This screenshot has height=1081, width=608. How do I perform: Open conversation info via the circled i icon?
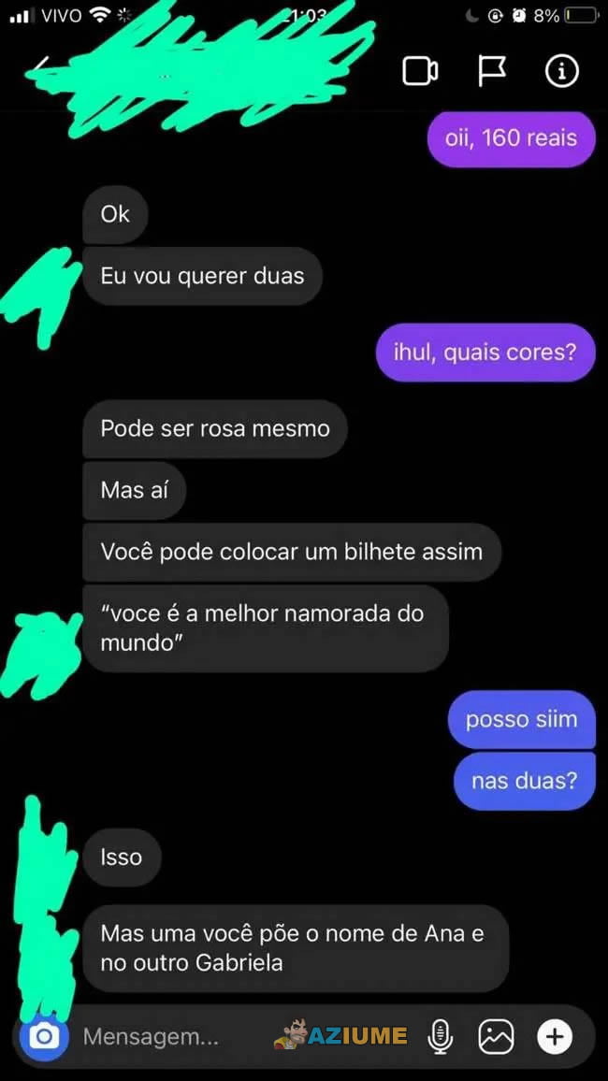click(561, 71)
